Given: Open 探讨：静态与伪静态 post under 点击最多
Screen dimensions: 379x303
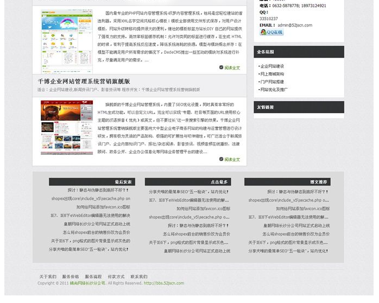Looking at the screenshot, I should [x=198, y=226].
